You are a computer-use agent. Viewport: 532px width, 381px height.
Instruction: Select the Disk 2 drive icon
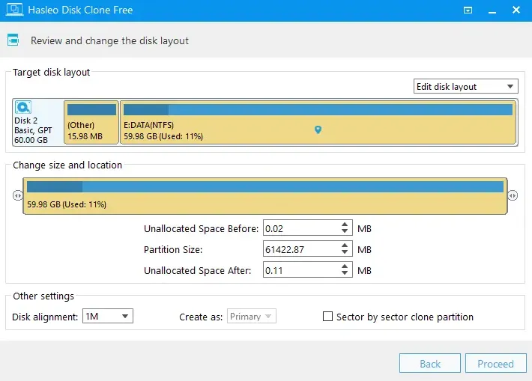coord(23,108)
